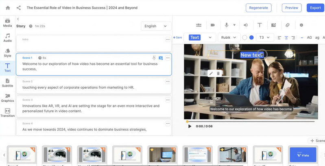Click the video camera toolbar icon

coord(213,25)
